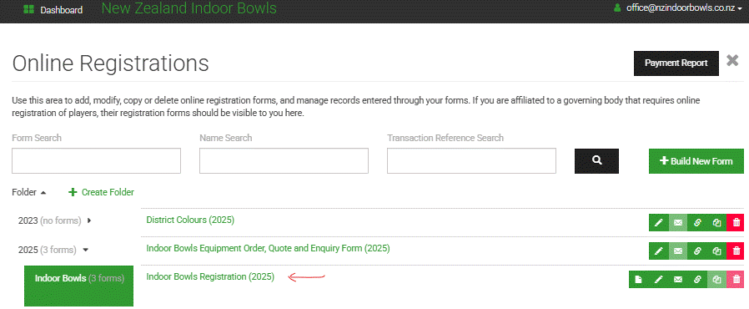The width and height of the screenshot is (749, 309).
Task: Select the Indoor Bowls (3 forms) subfolder
Action: (x=78, y=286)
